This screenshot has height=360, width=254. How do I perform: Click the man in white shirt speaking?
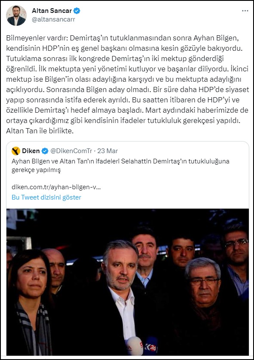pyautogui.click(x=120, y=298)
